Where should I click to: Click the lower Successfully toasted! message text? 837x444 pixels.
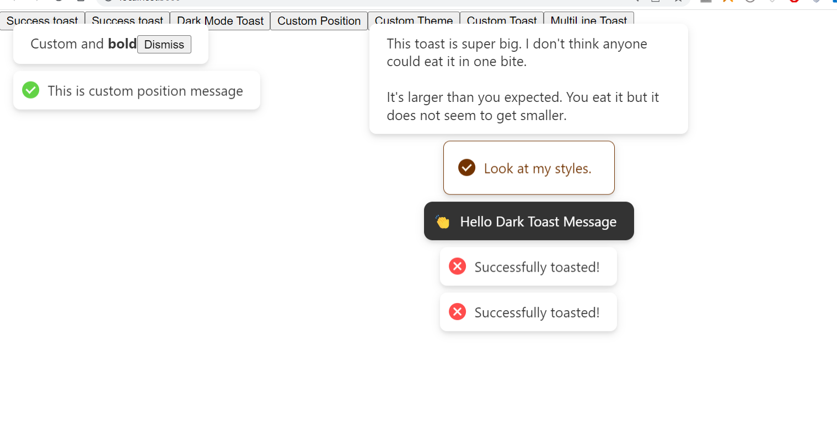click(537, 313)
